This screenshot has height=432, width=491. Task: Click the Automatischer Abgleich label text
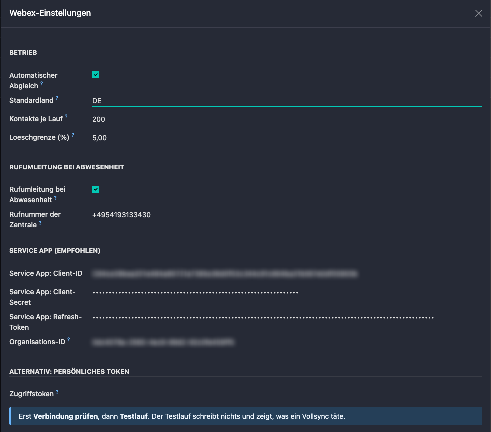(33, 80)
